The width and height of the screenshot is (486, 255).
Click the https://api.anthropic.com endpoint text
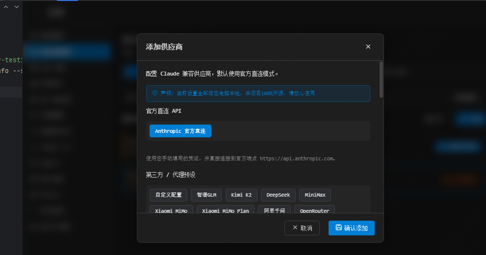296,158
